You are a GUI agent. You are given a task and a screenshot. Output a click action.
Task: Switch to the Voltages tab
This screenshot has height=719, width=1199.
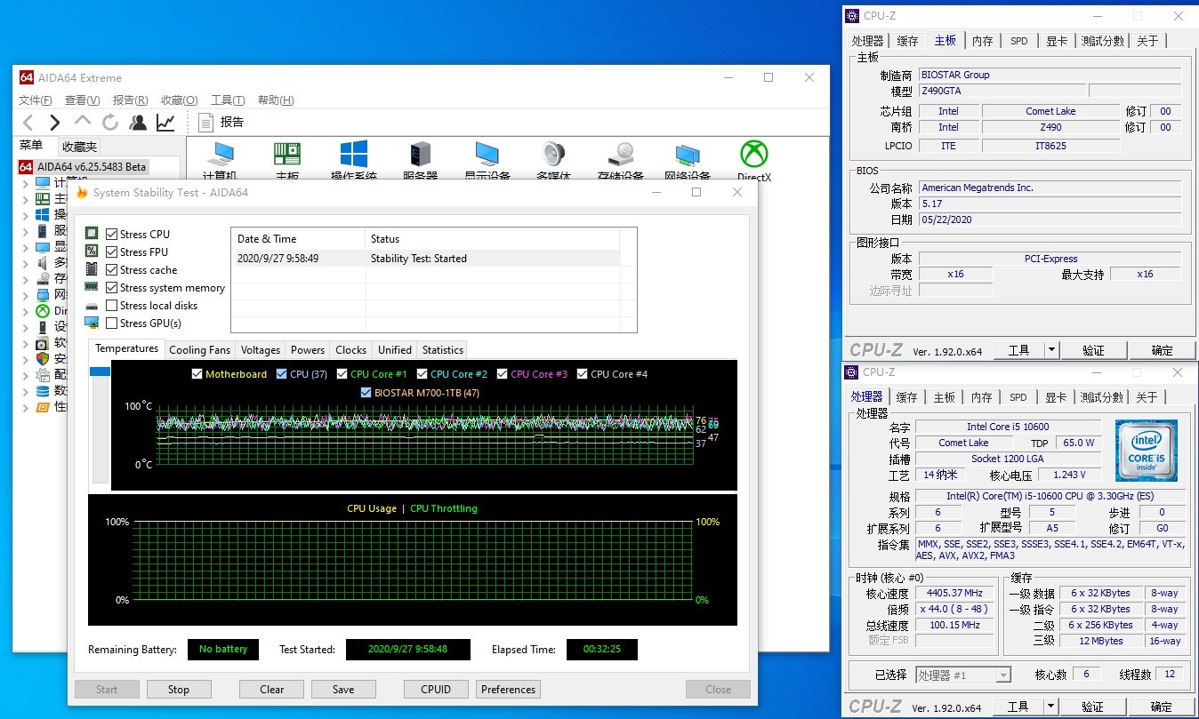click(x=261, y=349)
